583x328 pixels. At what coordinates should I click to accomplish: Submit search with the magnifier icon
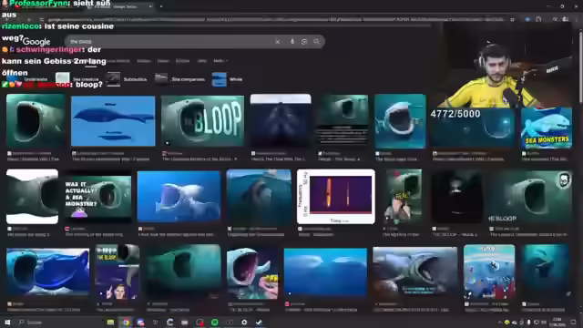click(x=317, y=42)
